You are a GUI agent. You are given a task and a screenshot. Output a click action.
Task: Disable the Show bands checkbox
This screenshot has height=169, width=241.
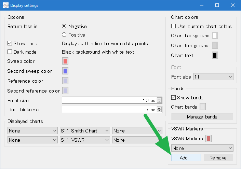click(x=174, y=97)
